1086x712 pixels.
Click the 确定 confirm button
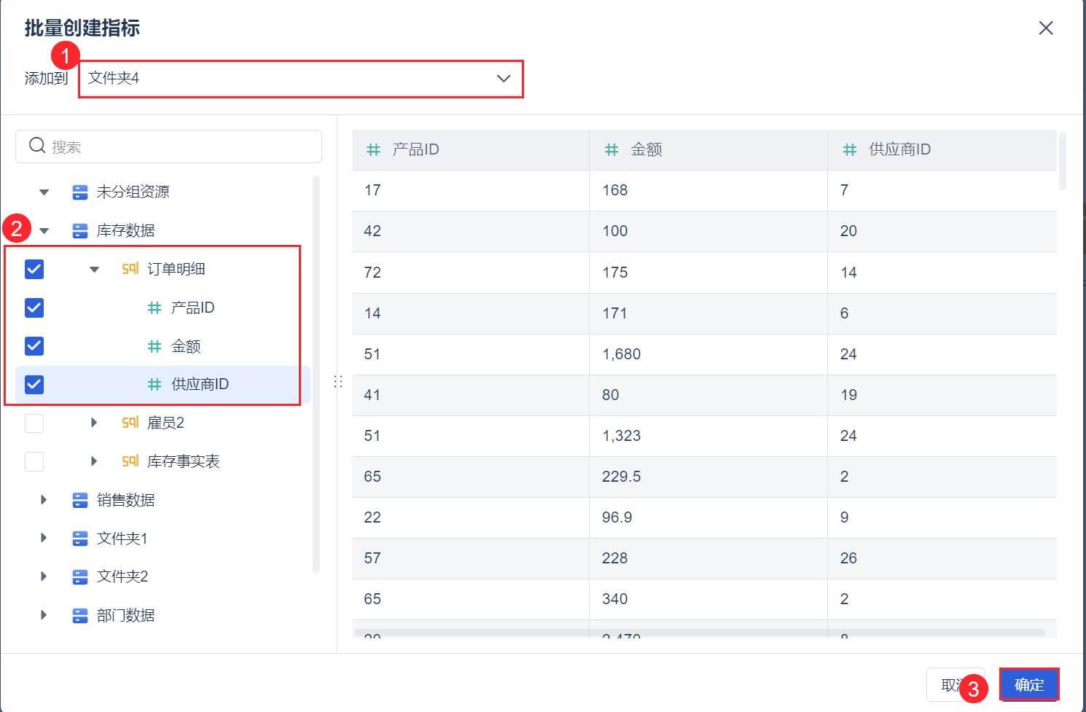click(1028, 685)
